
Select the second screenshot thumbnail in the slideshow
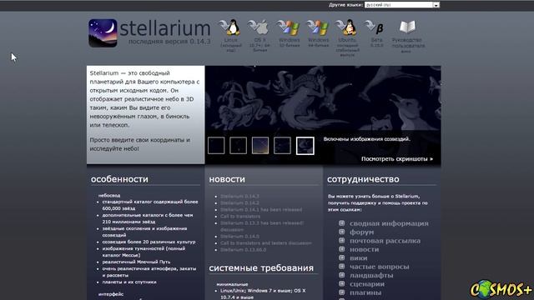[238, 146]
